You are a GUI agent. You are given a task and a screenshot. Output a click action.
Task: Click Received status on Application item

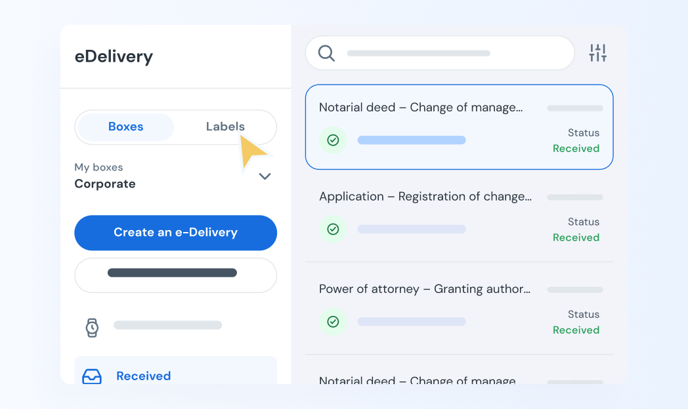(x=576, y=238)
